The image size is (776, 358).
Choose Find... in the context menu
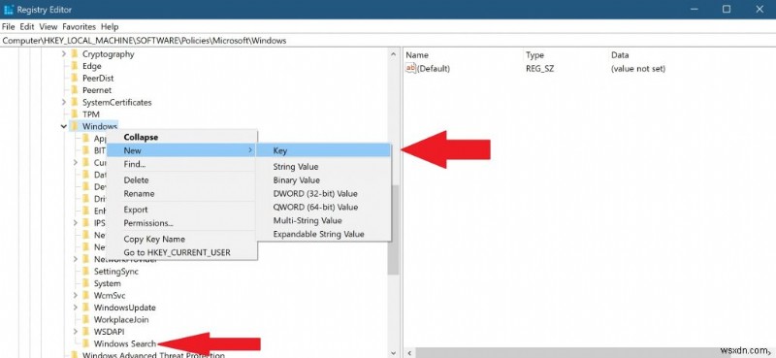point(182,164)
